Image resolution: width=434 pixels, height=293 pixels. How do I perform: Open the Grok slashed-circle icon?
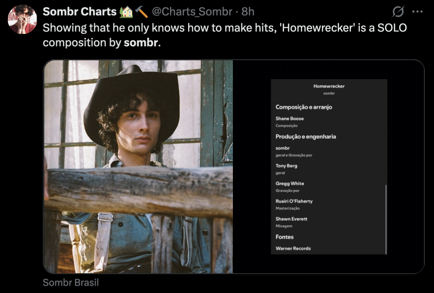tap(398, 12)
